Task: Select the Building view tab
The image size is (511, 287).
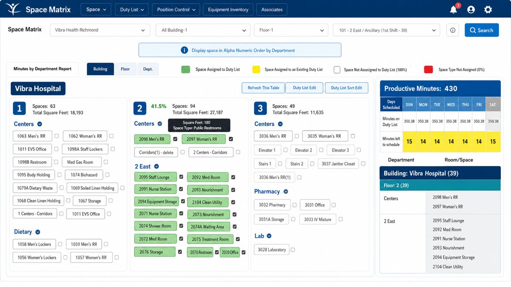Action: pyautogui.click(x=100, y=69)
